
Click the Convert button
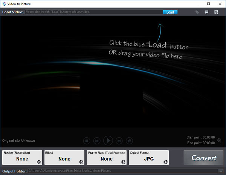[x=204, y=158]
